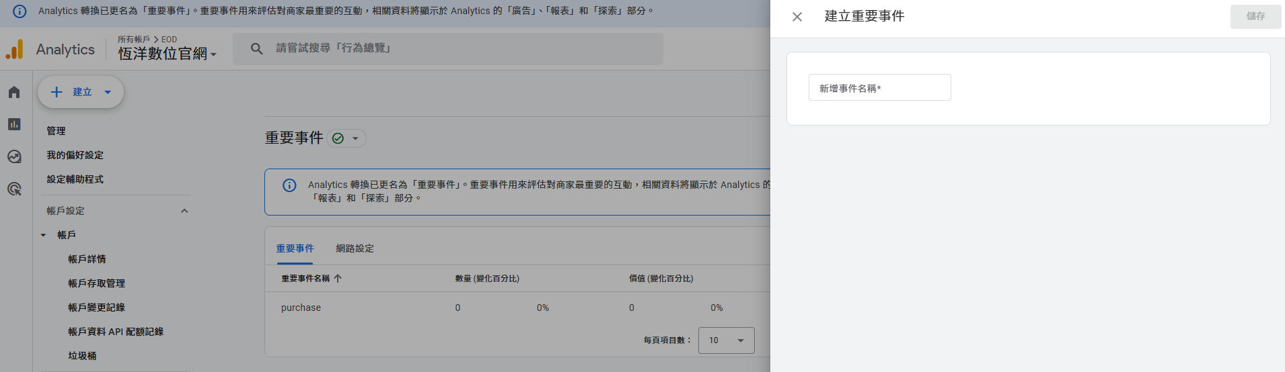Click the EOD breadcrumb
1285x372 pixels.
pos(169,40)
